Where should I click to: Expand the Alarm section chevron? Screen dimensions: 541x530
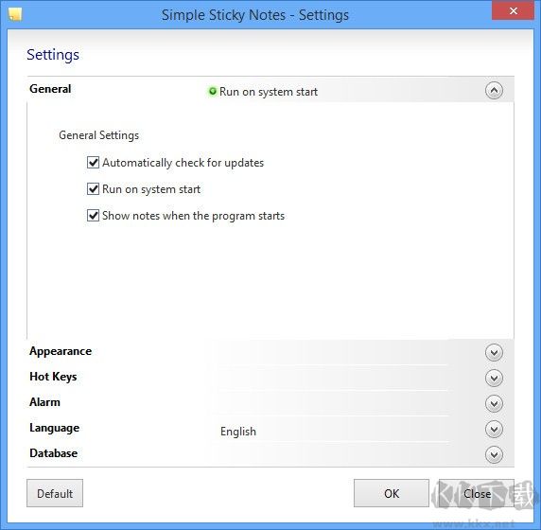[x=494, y=403]
